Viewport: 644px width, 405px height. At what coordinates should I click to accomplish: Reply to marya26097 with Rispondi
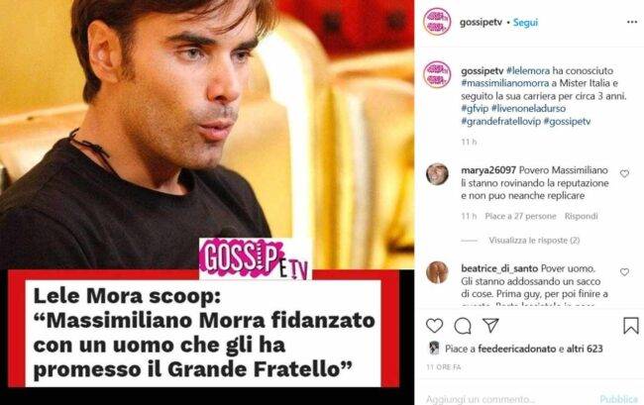[x=581, y=216]
